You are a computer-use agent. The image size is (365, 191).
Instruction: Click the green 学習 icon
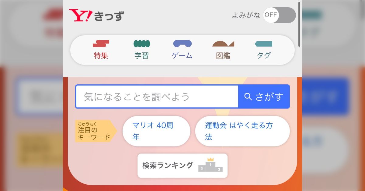(142, 44)
